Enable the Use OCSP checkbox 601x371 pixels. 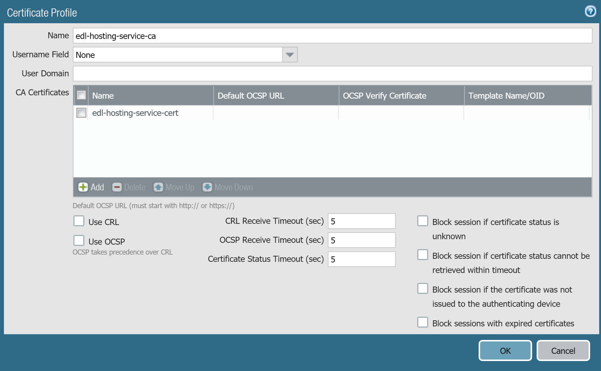(x=79, y=240)
